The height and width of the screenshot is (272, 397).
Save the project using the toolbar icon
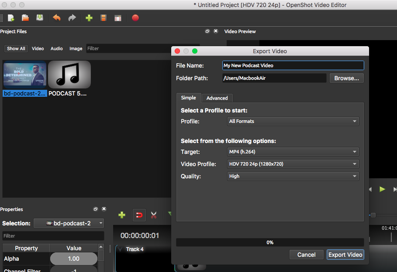pyautogui.click(x=40, y=18)
